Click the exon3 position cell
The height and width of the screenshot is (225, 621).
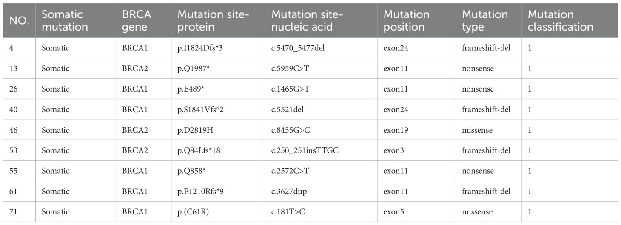(x=394, y=150)
